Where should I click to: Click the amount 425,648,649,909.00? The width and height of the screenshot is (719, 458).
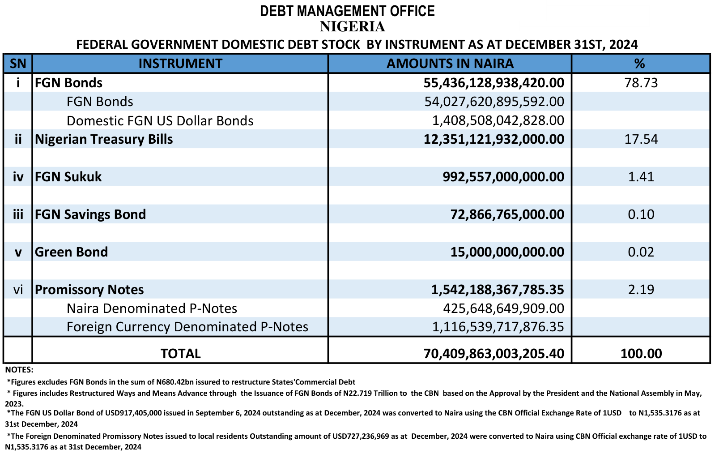(504, 308)
